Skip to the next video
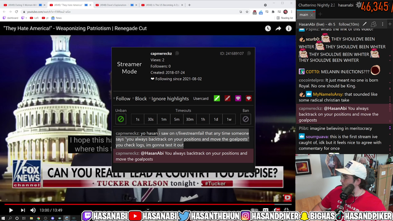Screen dimensions: 393x221 [23, 210]
